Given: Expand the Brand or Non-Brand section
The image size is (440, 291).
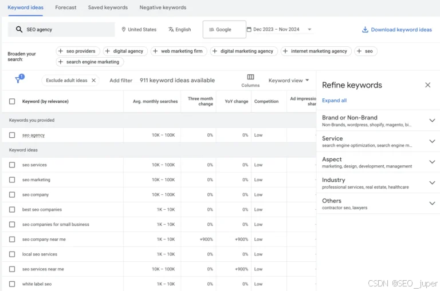Looking at the screenshot, I should tap(432, 121).
